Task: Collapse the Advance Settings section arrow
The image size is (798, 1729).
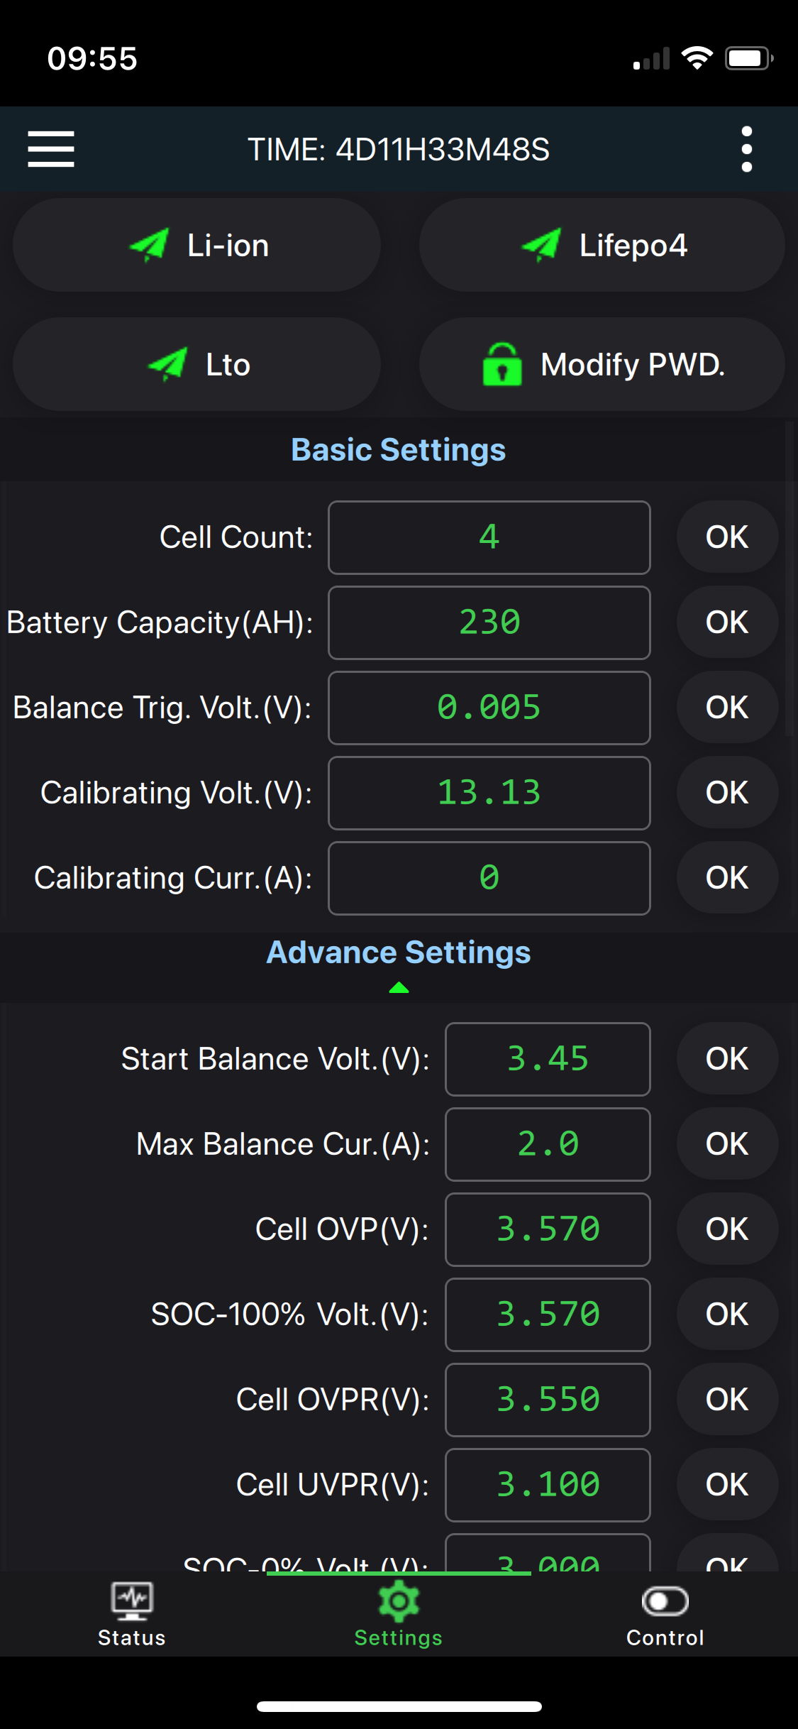Action: (399, 987)
